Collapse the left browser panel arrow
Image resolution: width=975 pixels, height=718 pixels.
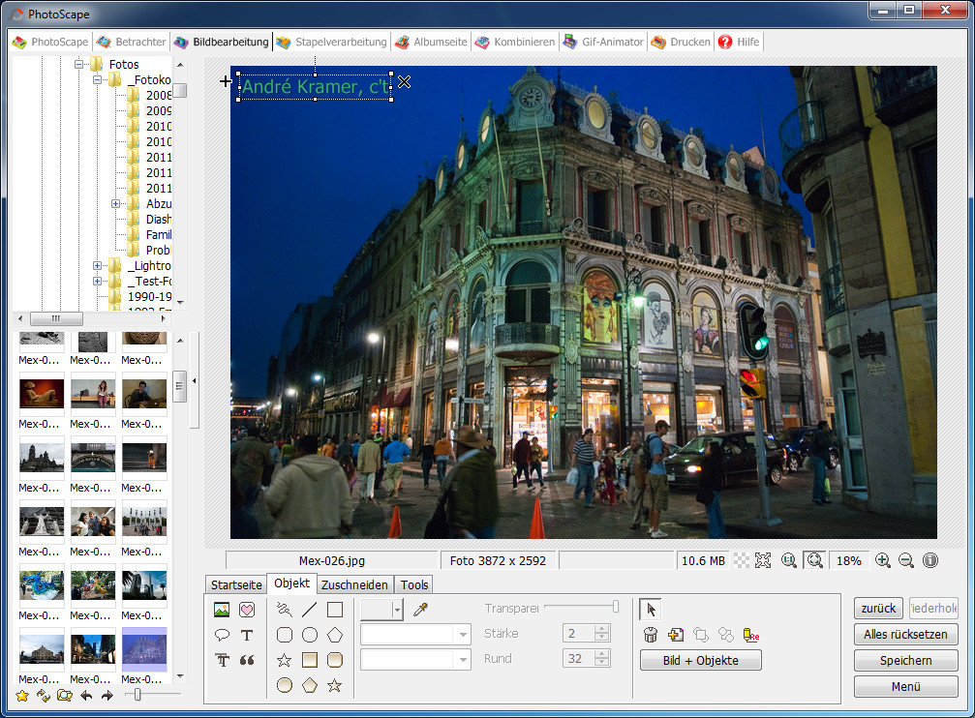(x=194, y=380)
